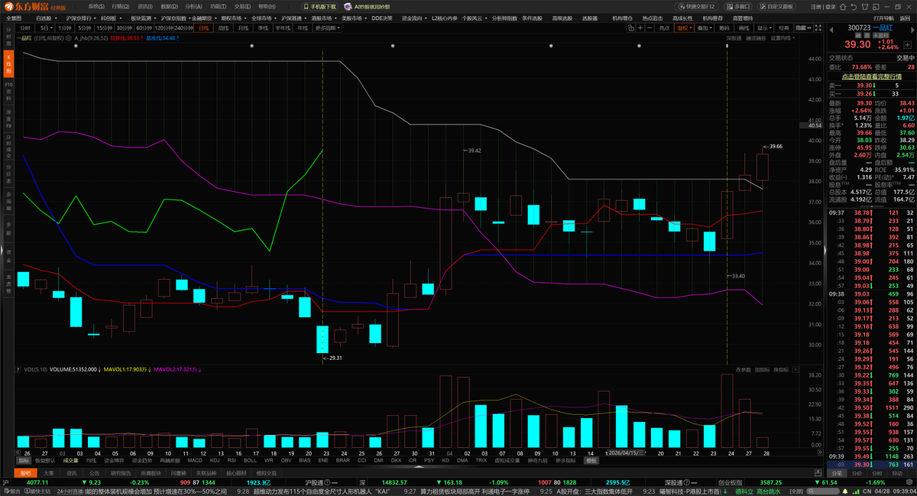Open the 多窗口 multi-window button
Screen dimensions: 917x496
tap(738, 7)
